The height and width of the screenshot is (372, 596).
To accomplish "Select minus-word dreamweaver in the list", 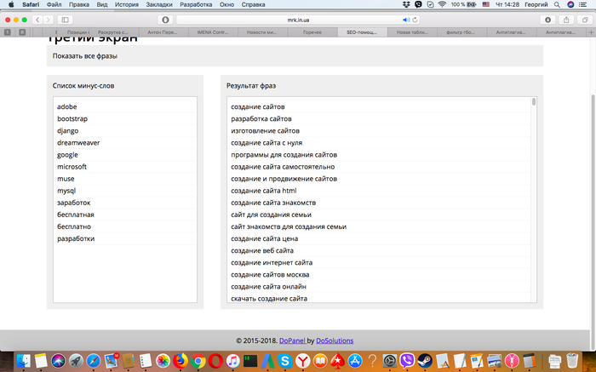I will (78, 143).
